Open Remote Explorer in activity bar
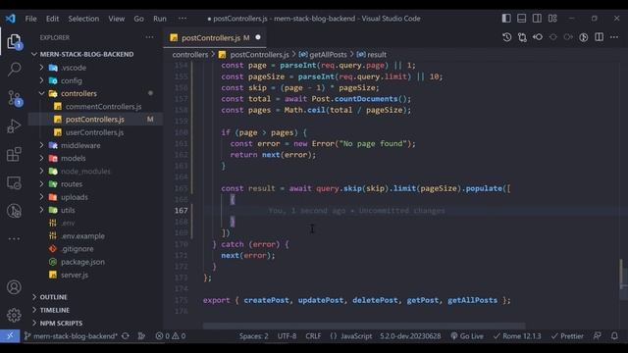 (x=14, y=183)
